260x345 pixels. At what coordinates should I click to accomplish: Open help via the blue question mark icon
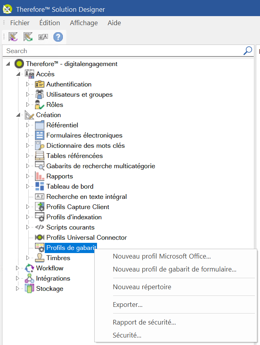58,37
